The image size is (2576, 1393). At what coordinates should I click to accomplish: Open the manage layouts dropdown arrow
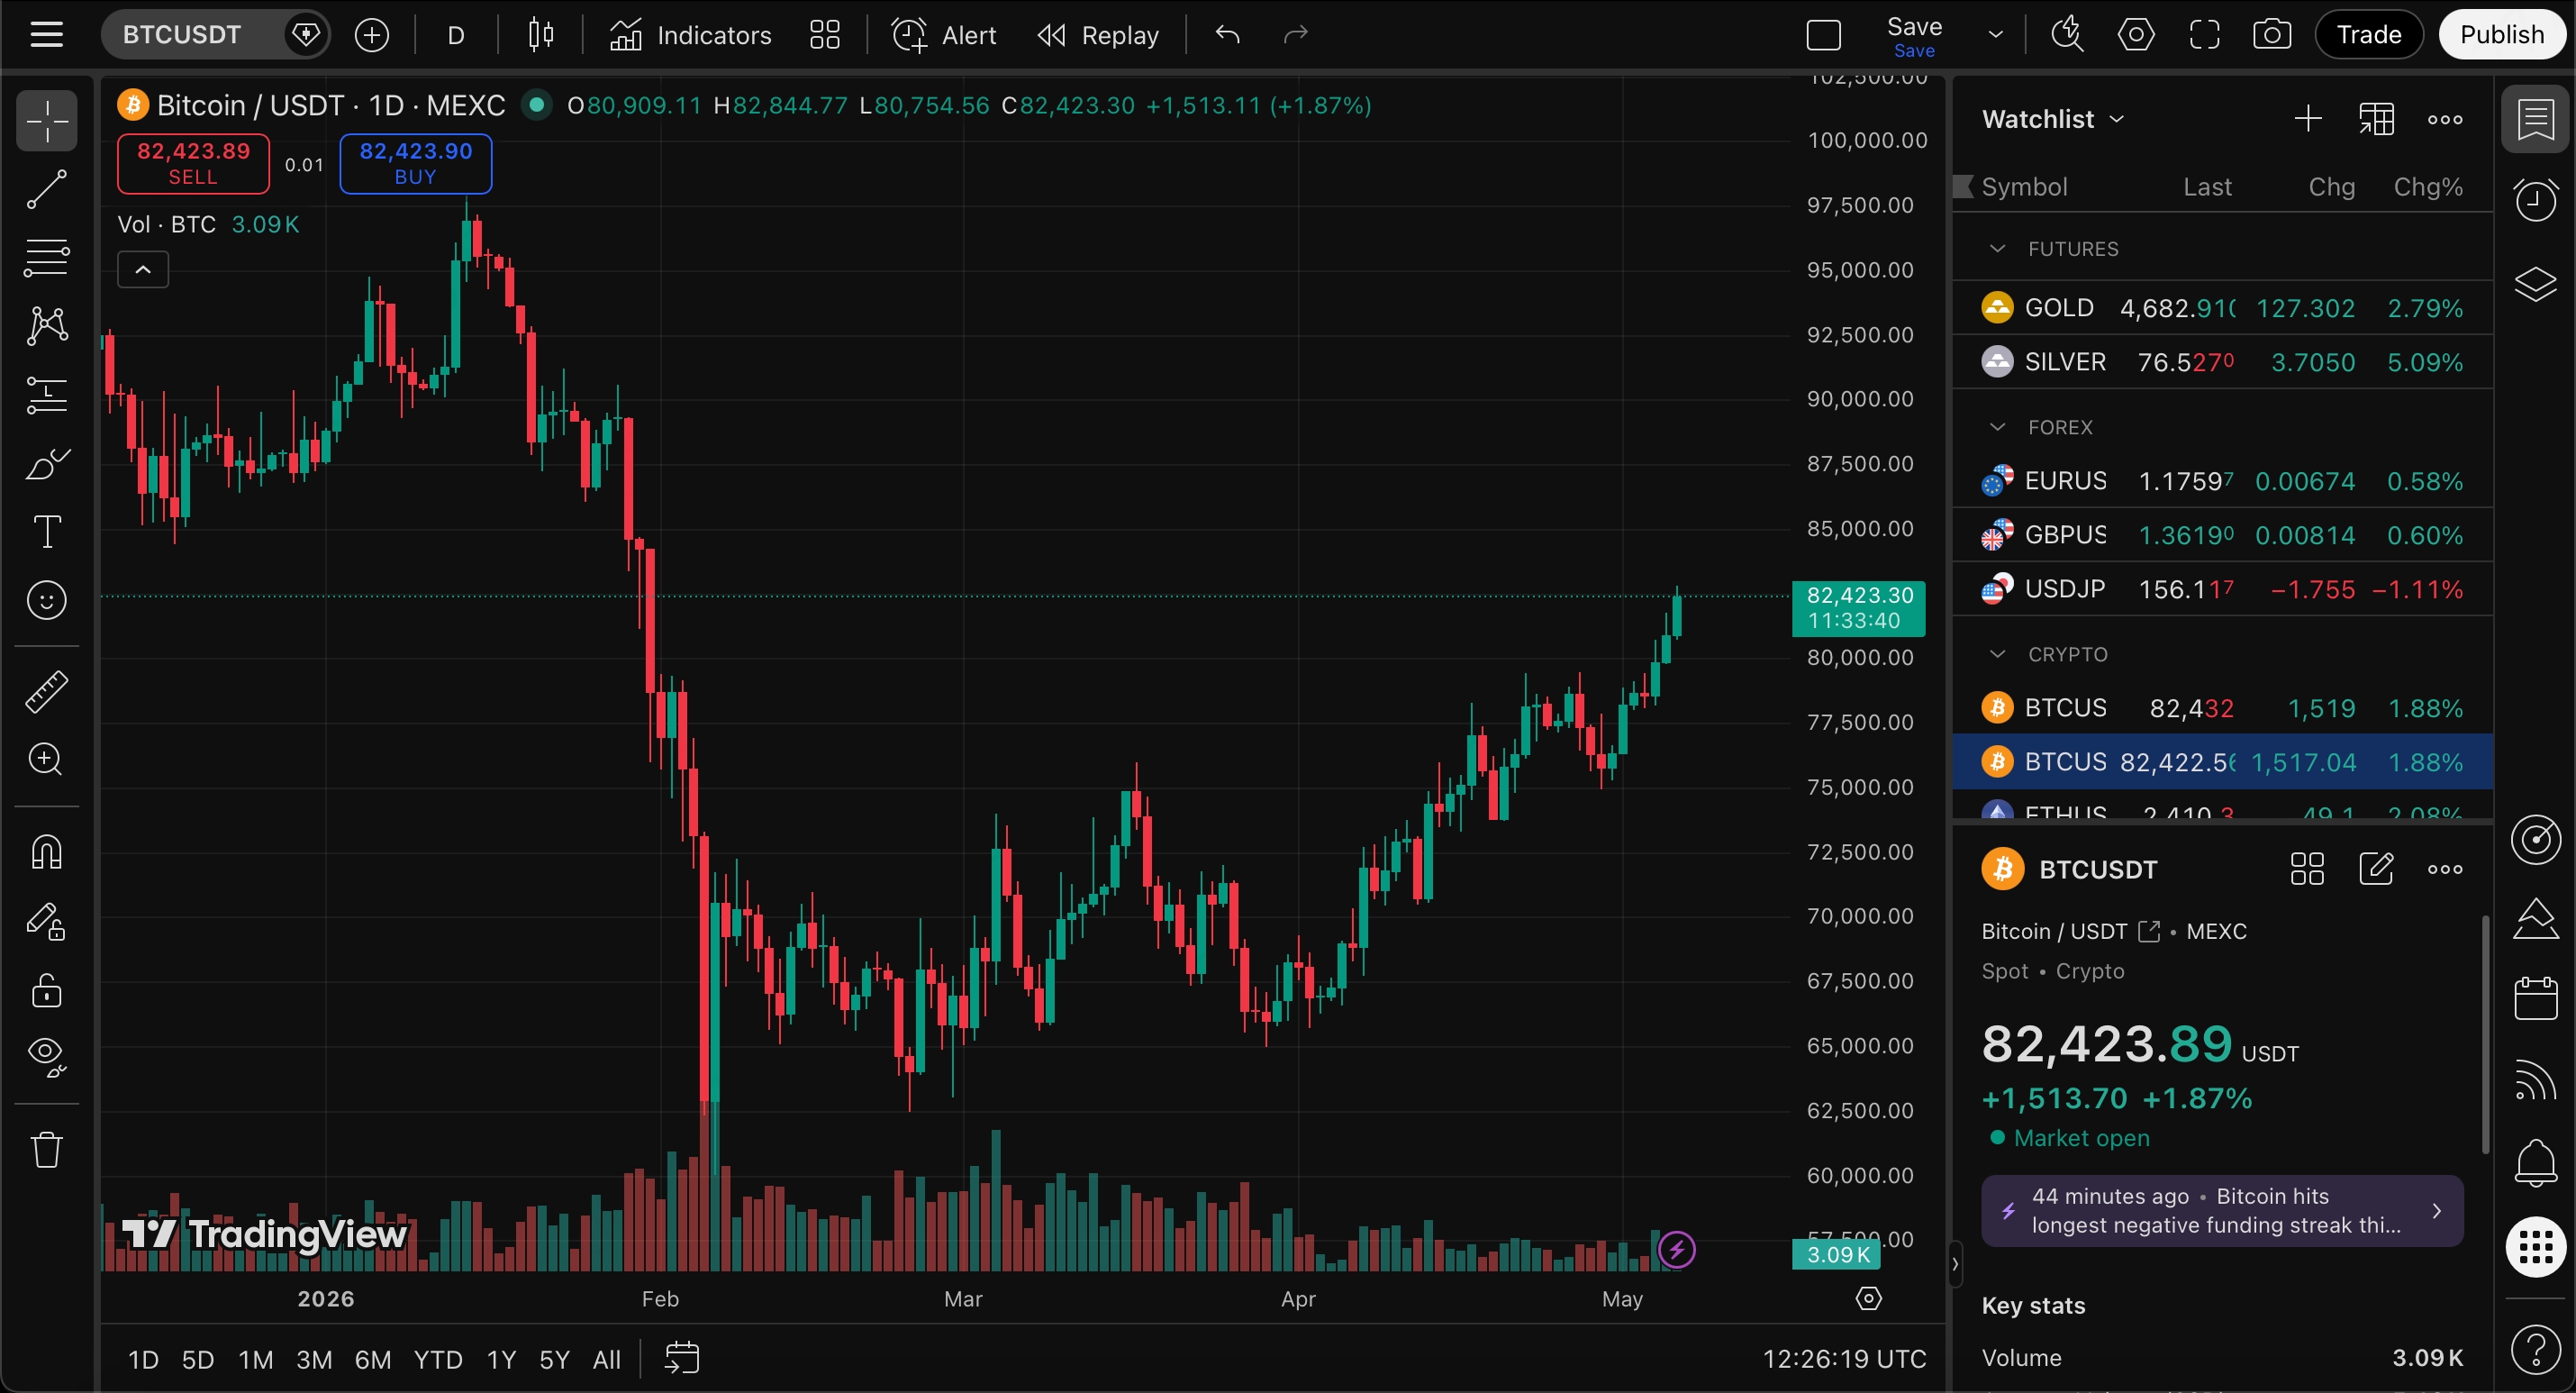pos(1996,35)
